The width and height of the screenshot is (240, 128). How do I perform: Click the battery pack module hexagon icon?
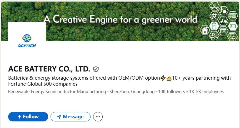coord(223,31)
